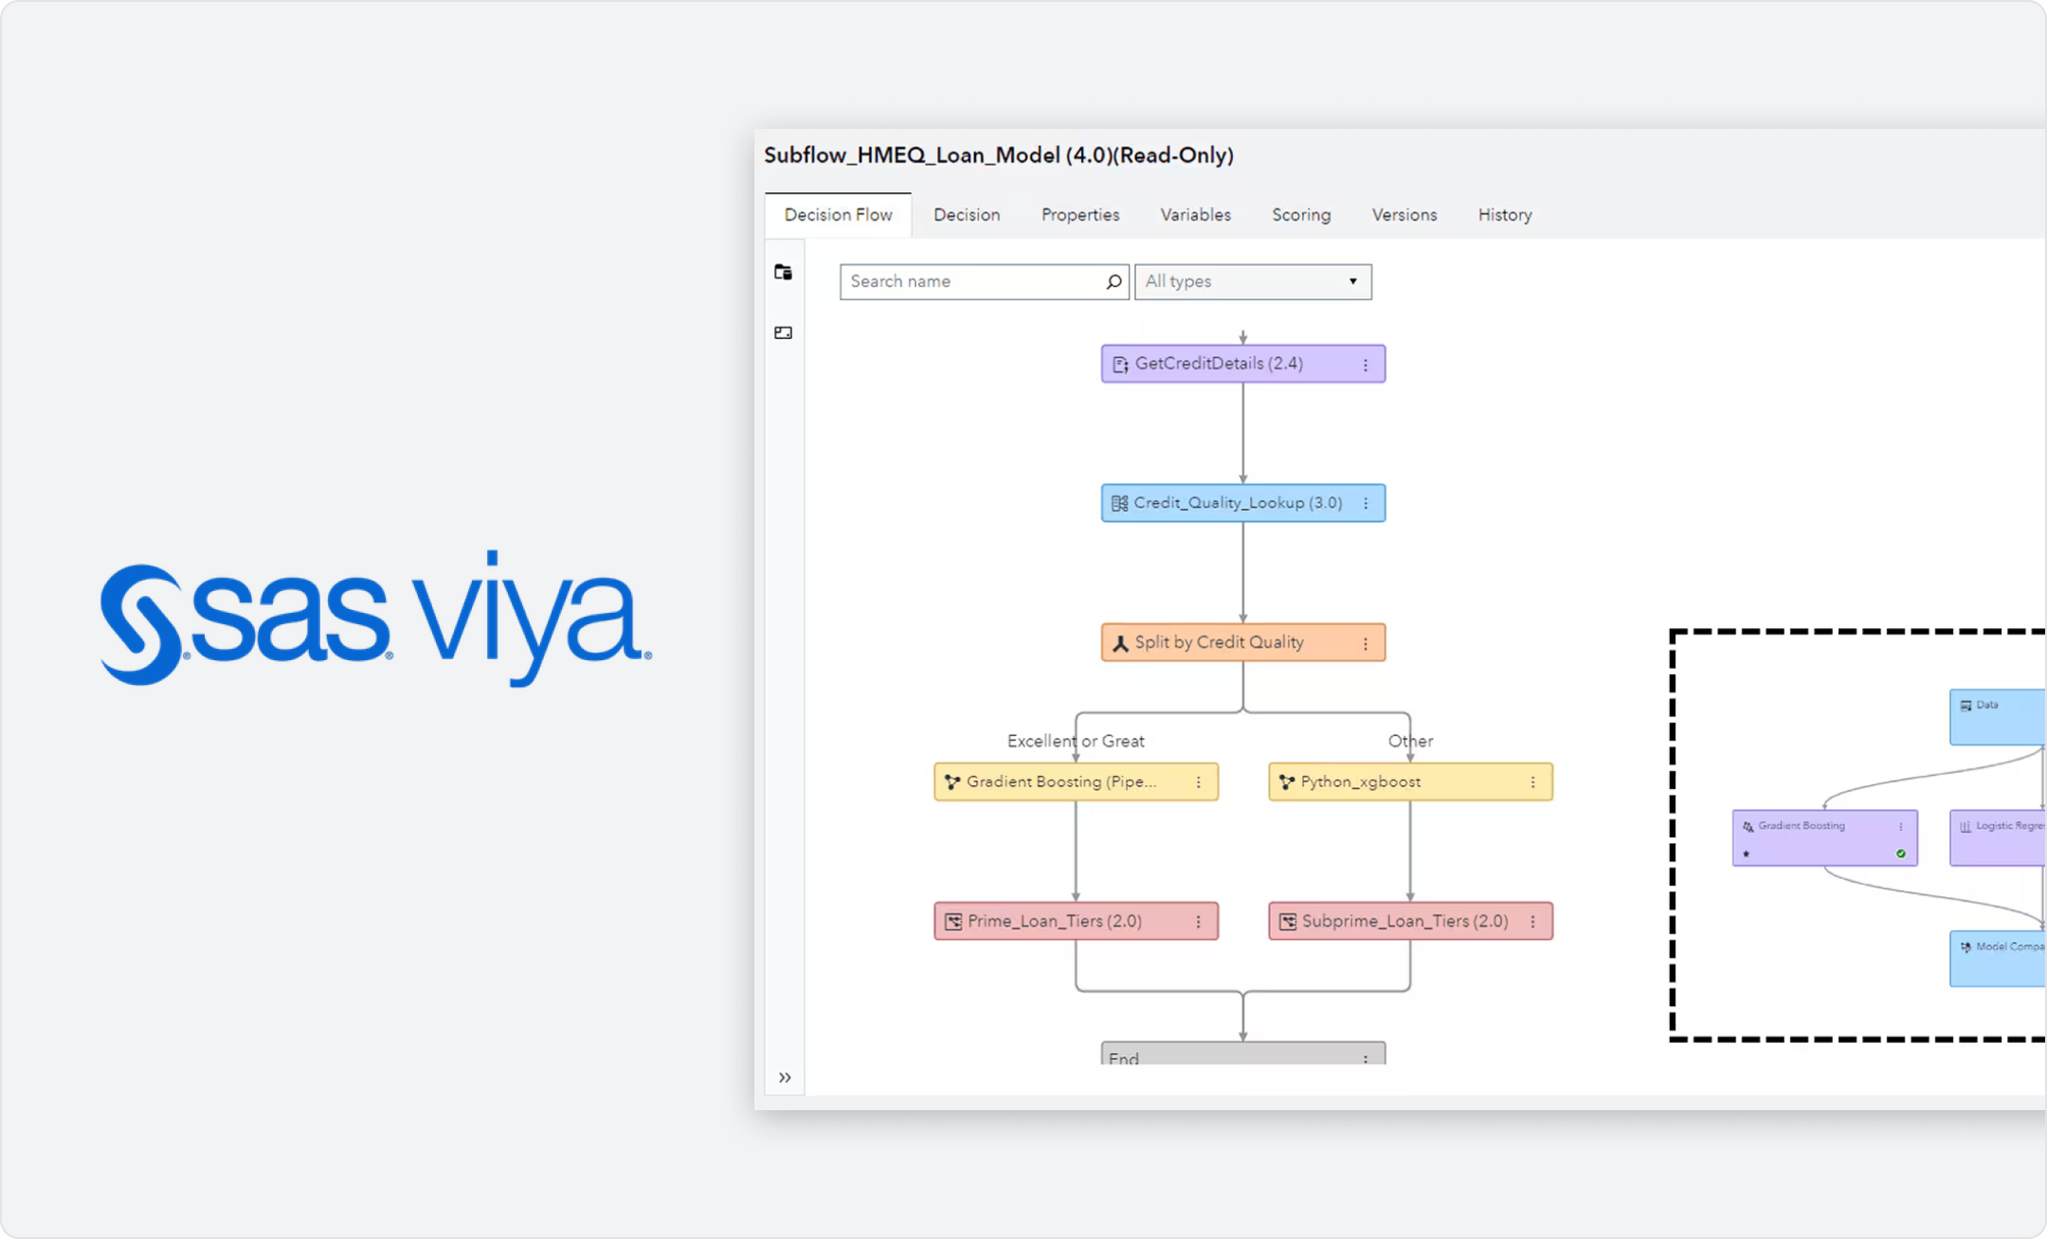Click the Split by Credit Quality branch icon

click(x=1120, y=643)
